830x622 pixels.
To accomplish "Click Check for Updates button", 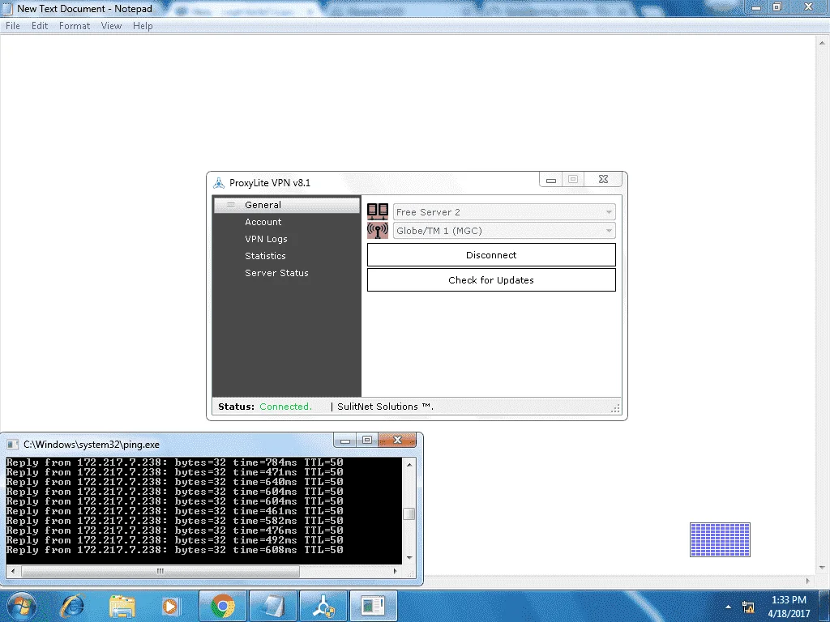I will [491, 279].
